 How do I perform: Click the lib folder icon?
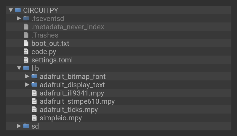[x=26, y=68]
